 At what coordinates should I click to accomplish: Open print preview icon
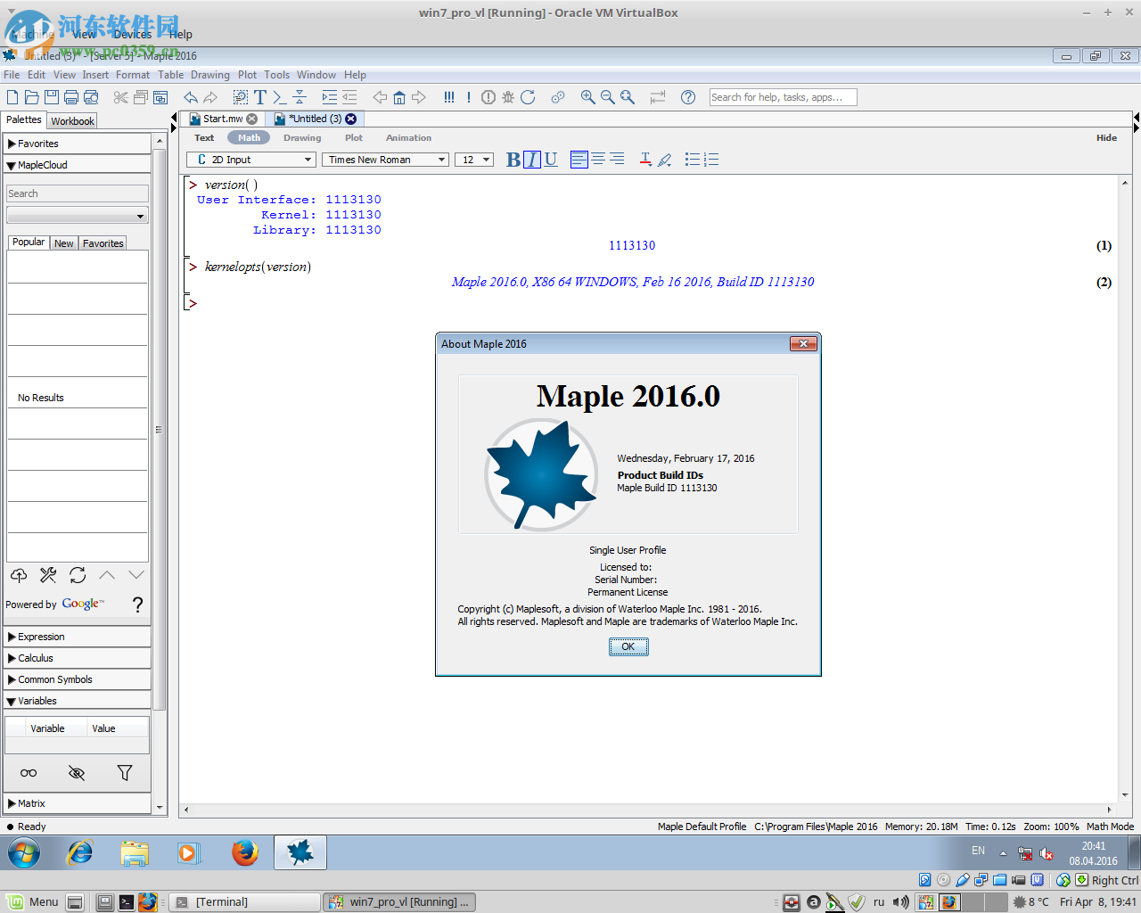pyautogui.click(x=91, y=97)
